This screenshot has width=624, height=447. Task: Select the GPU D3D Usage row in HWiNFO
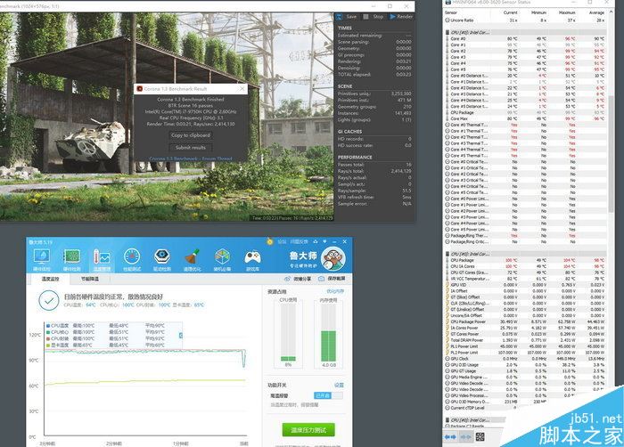pos(525,365)
